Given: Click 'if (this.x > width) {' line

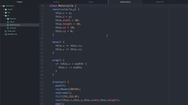Looking at the screenshot, I should coord(71,64).
